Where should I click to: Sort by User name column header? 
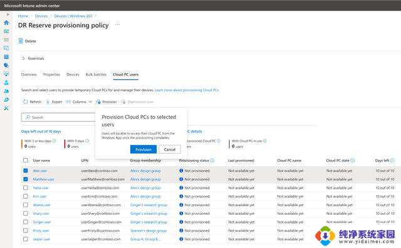tap(41, 161)
